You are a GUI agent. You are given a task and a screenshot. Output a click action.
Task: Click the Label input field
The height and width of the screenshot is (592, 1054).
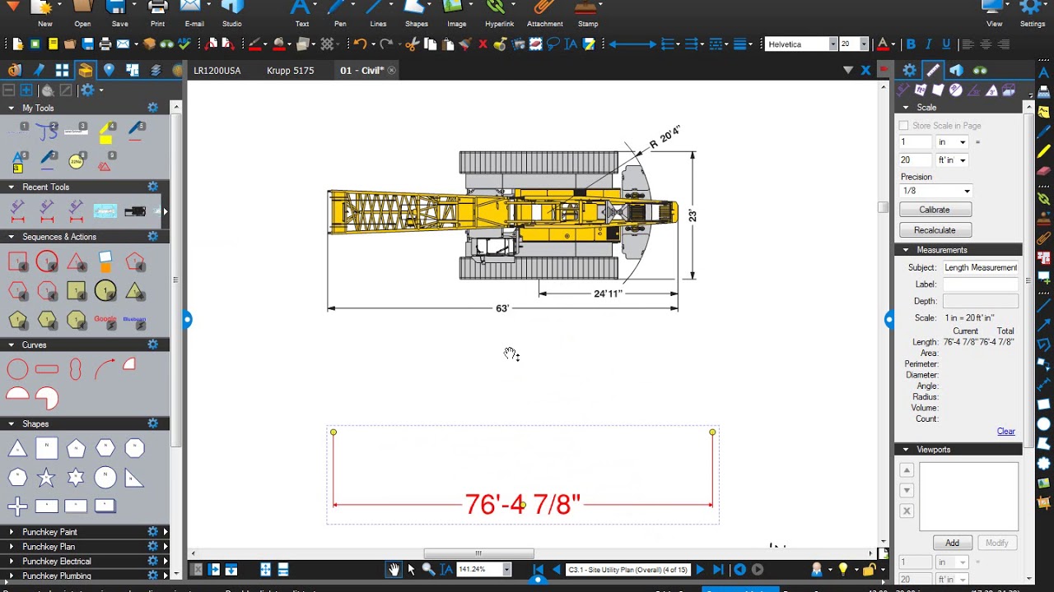[x=980, y=284]
